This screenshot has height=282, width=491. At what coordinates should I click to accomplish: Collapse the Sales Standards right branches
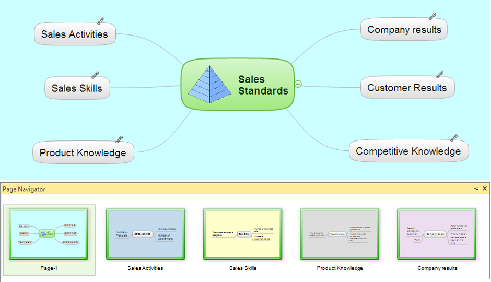pos(298,84)
